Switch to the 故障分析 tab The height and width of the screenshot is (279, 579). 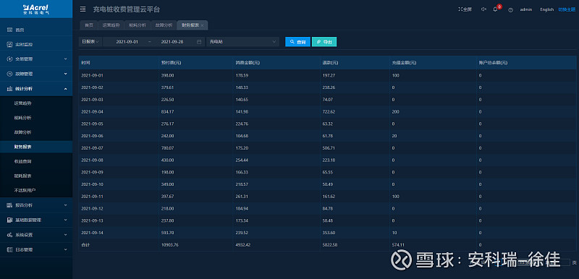click(x=164, y=25)
